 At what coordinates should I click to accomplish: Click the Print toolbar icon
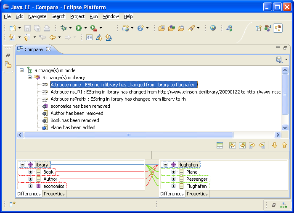point(47,28)
